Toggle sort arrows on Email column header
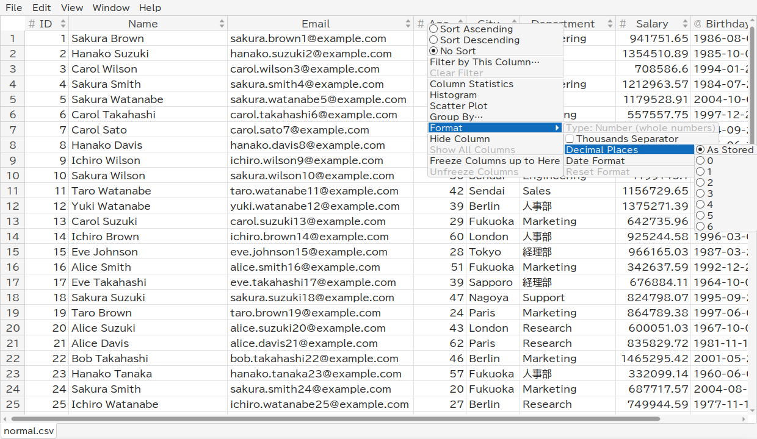The height and width of the screenshot is (439, 757). click(x=408, y=24)
